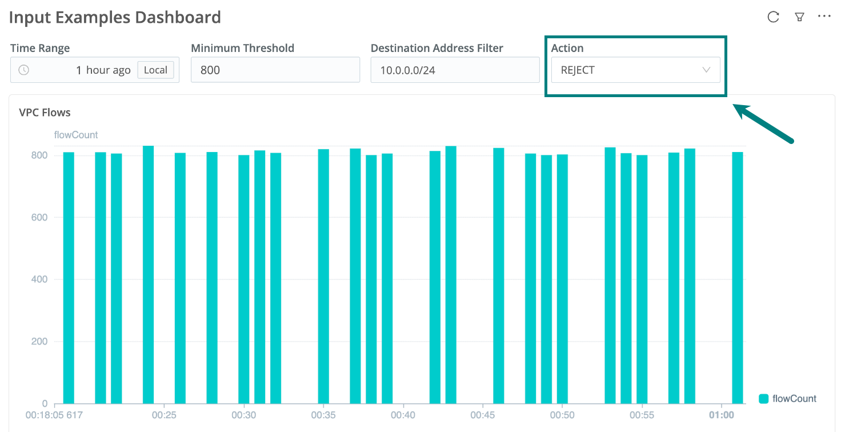Click the Input Examples Dashboard title
845x432 pixels.
115,17
